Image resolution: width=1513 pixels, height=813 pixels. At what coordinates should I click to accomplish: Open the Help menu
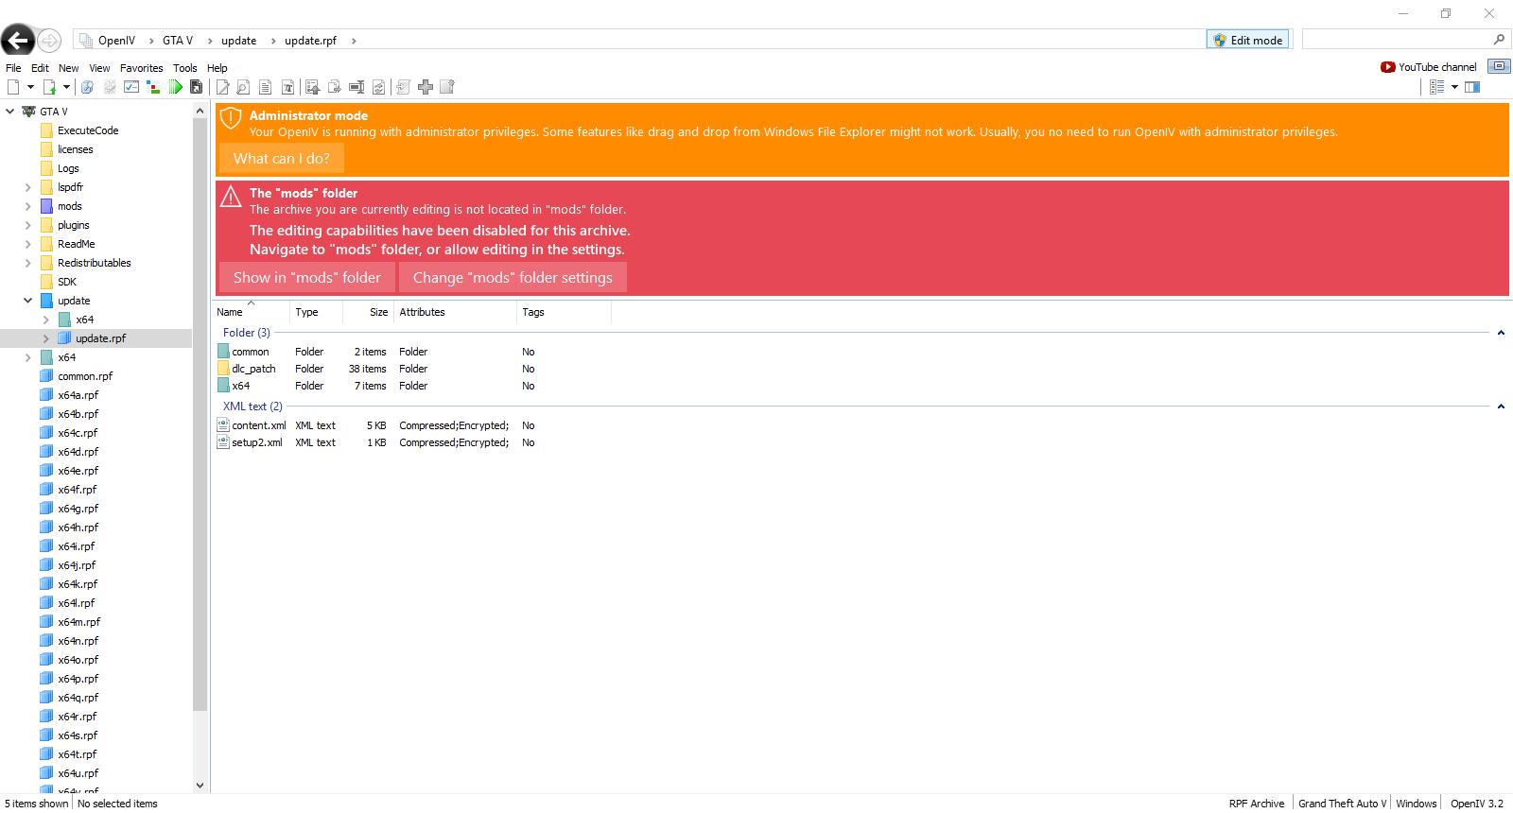pos(217,68)
